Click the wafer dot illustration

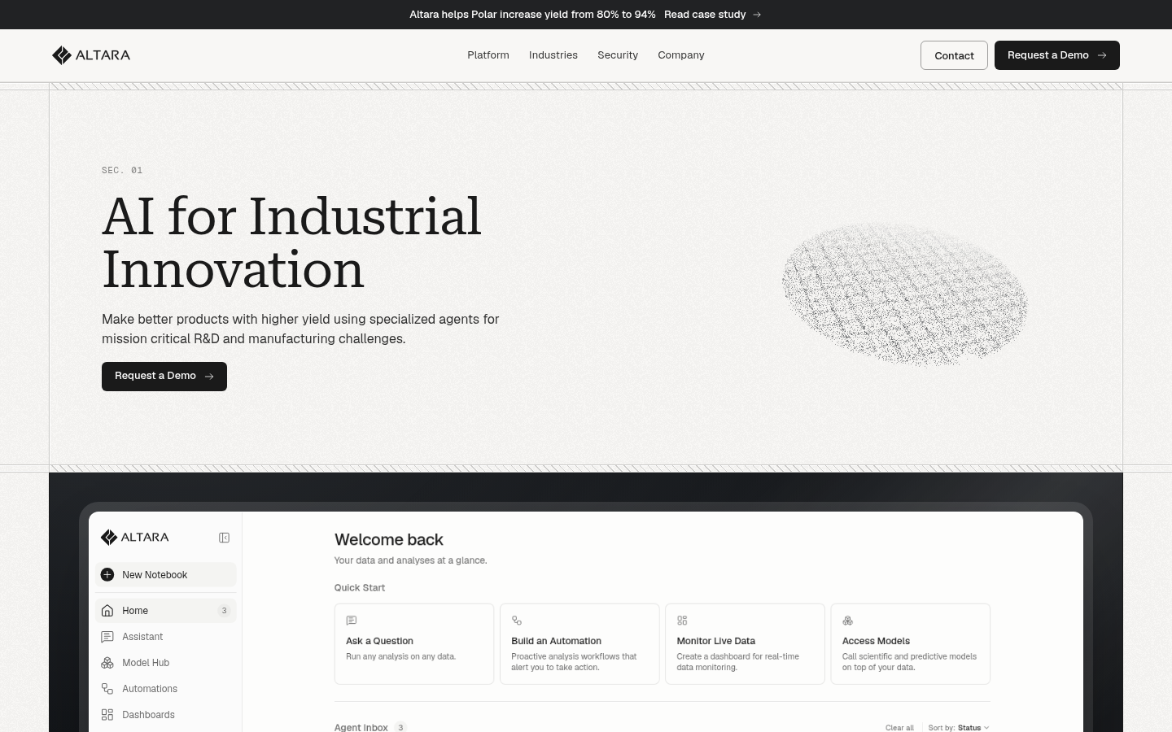(904, 294)
